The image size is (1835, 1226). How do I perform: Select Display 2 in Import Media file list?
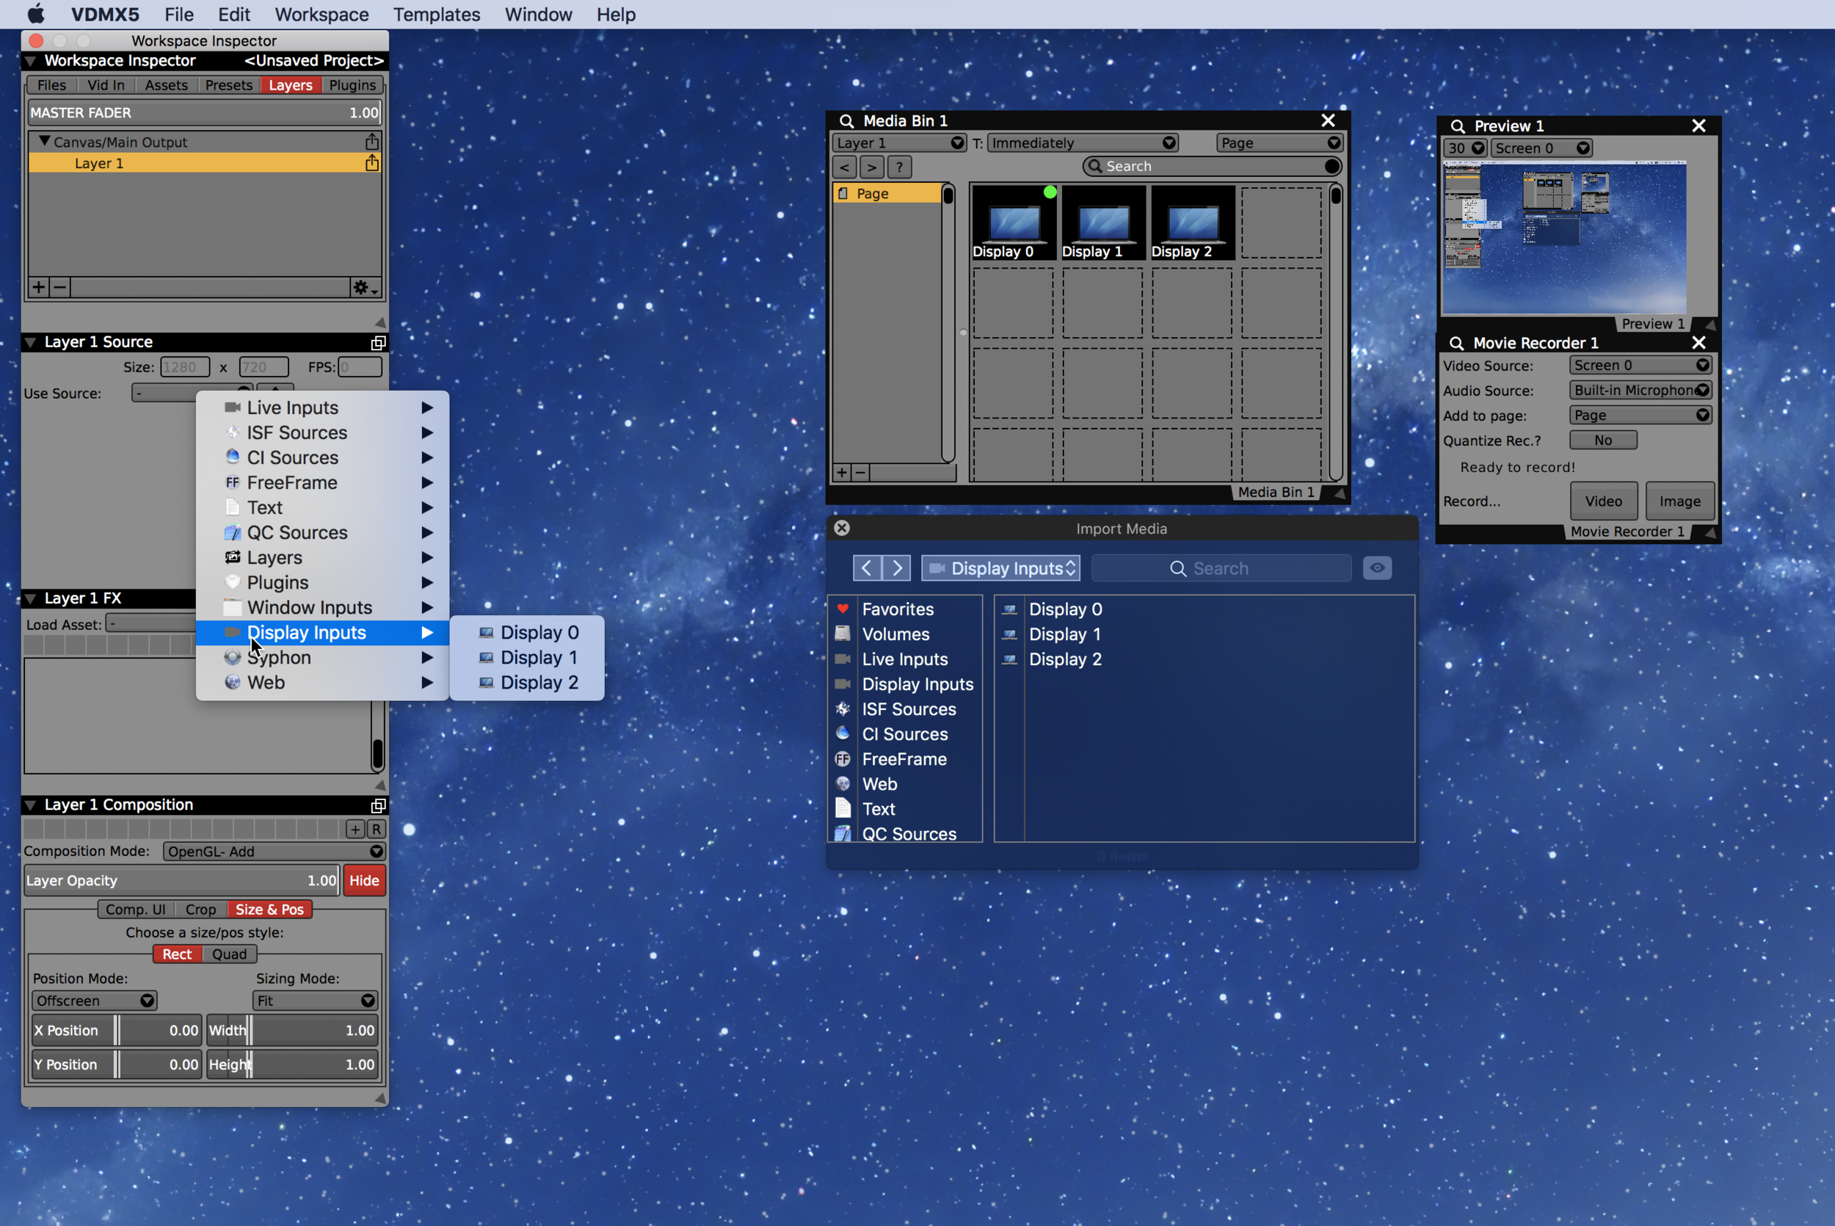[x=1064, y=659]
